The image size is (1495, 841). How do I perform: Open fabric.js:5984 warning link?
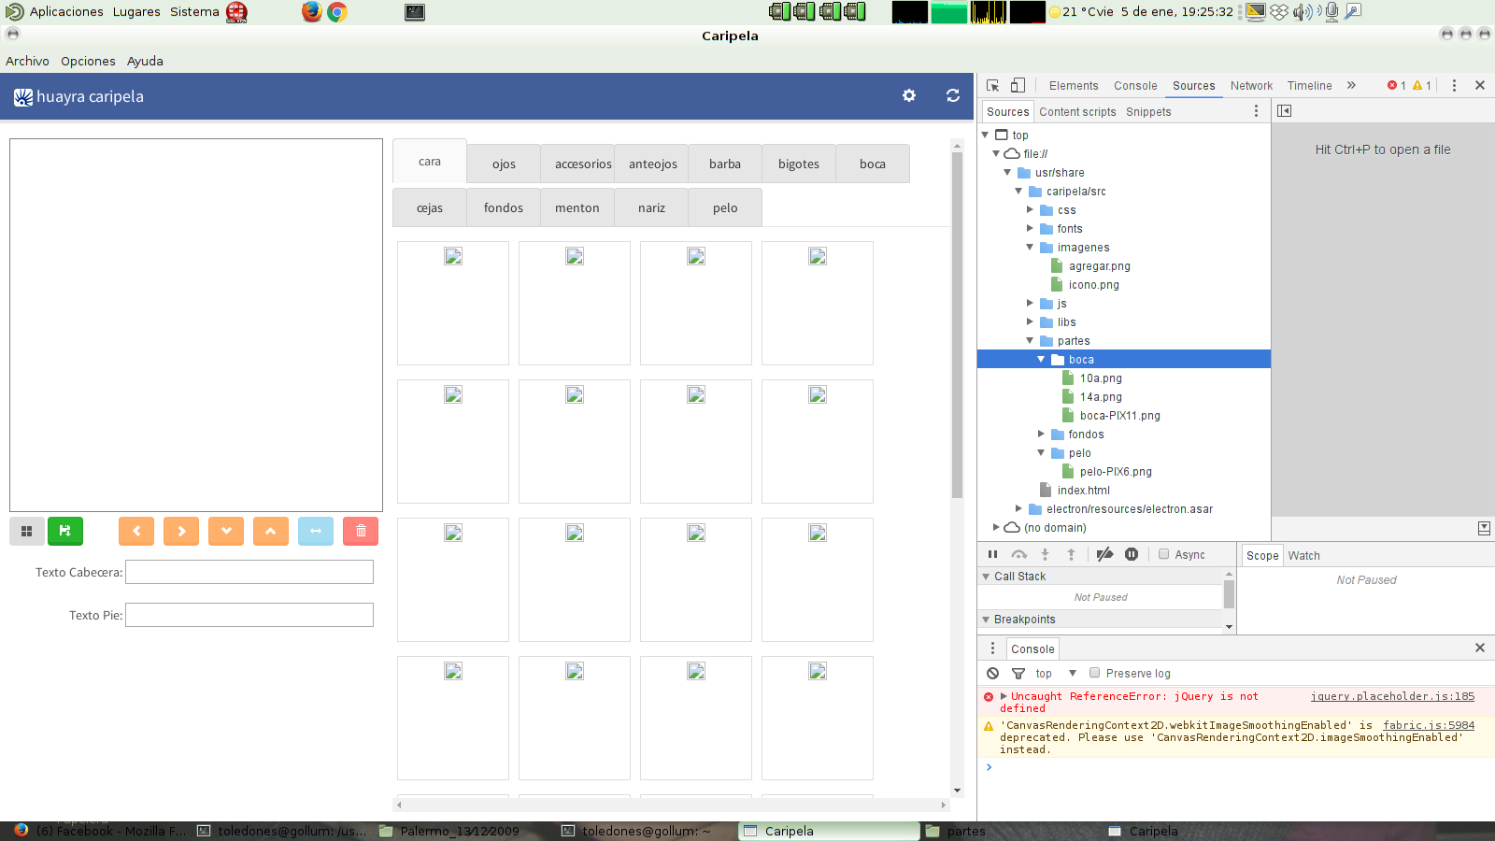click(1429, 725)
